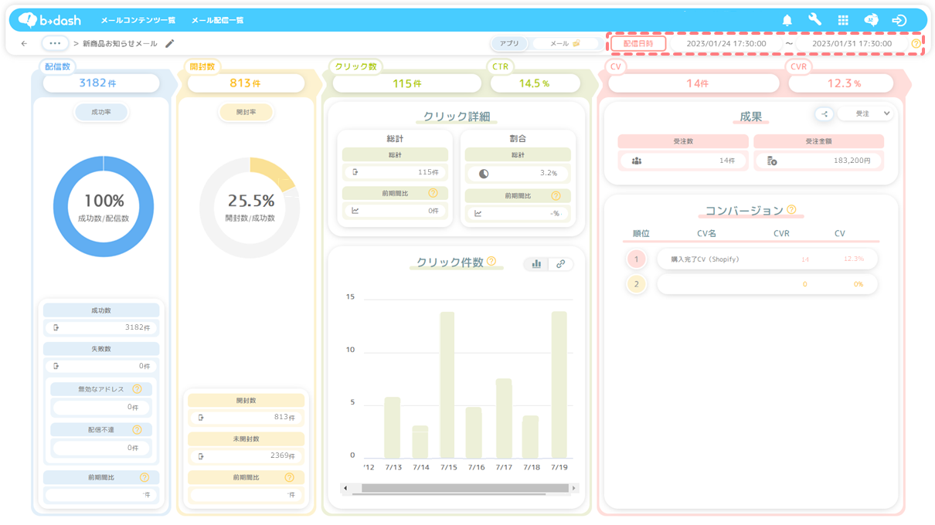Image resolution: width=935 pixels, height=525 pixels.
Task: Click the 新商品お知らせメール breadcrumb title
Action: 120,44
